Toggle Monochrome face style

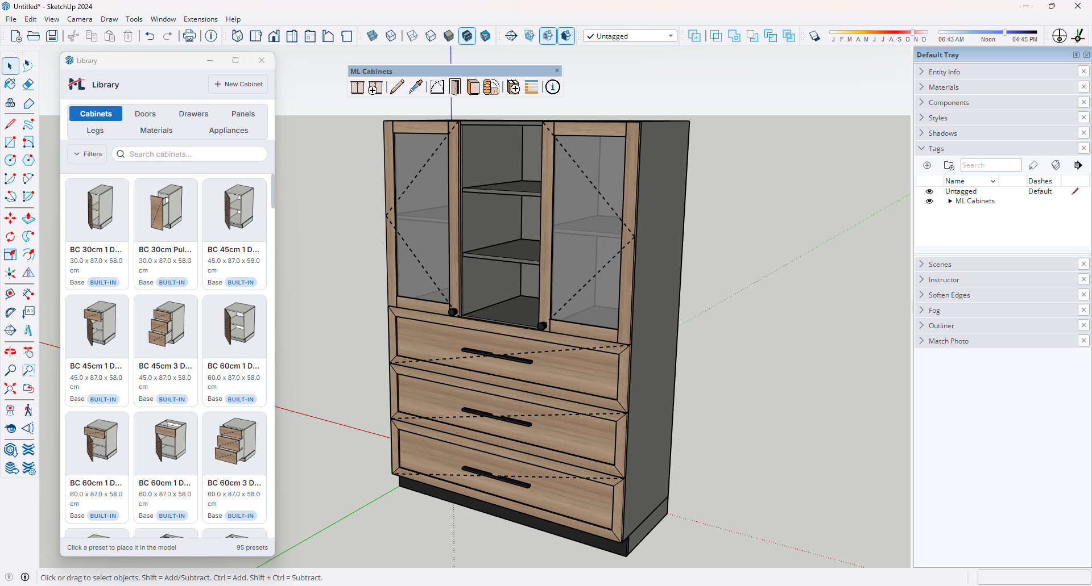[485, 36]
